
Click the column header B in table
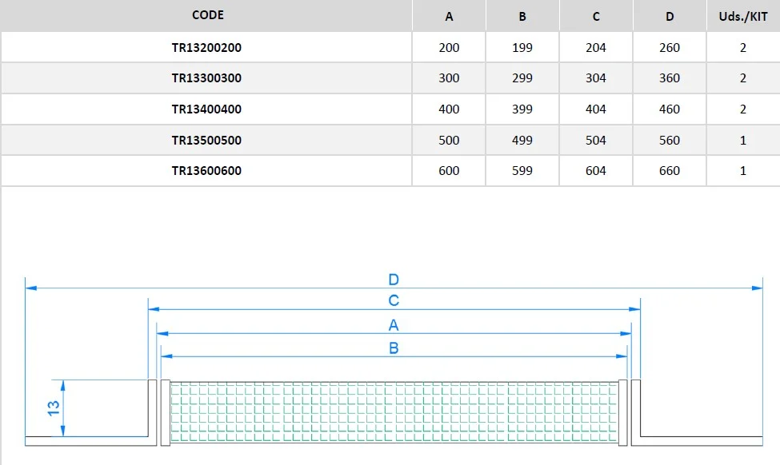click(522, 17)
